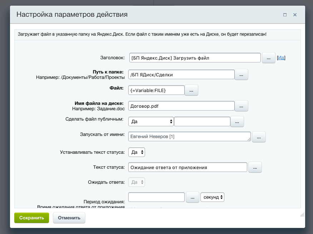This screenshot has width=313, height=234.
Task: Open user picker for Запускать от имени
Action: 259,137
